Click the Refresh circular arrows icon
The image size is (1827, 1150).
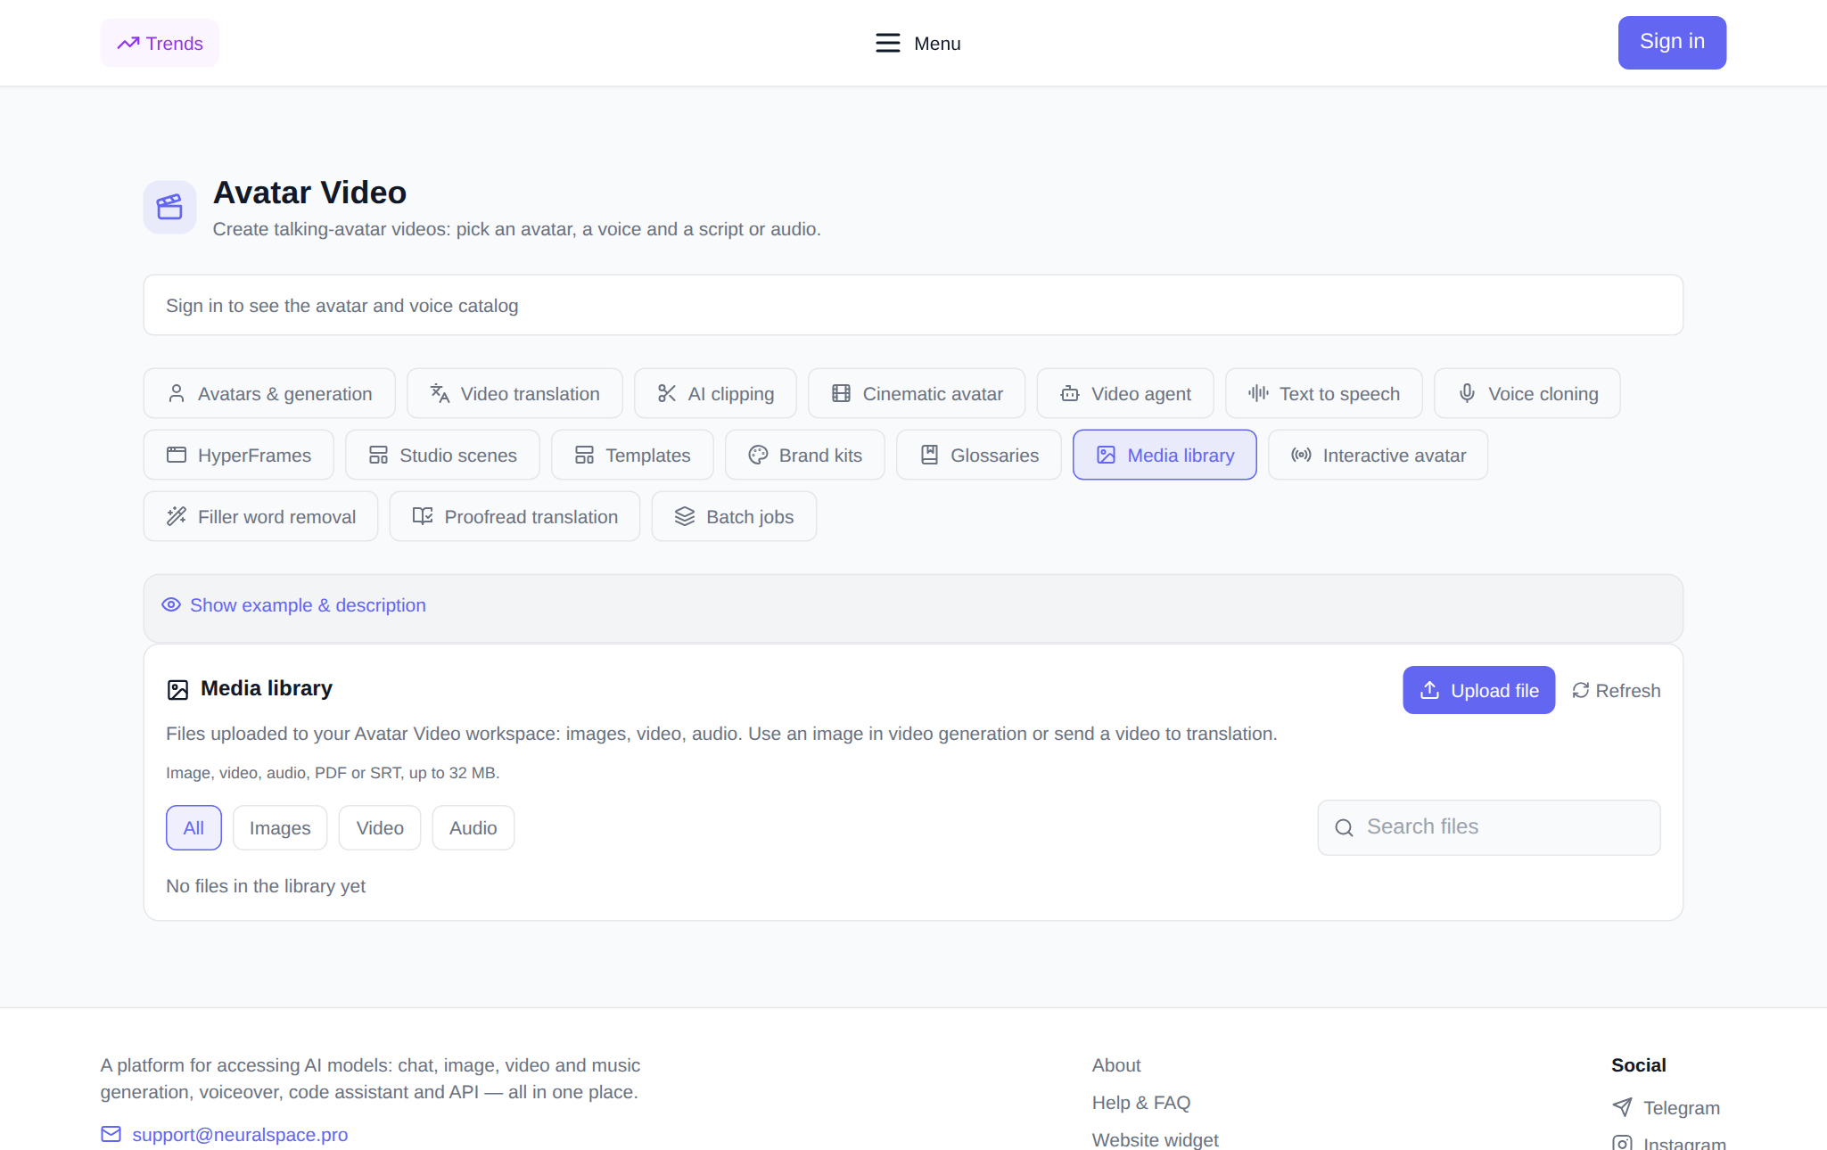click(1581, 690)
